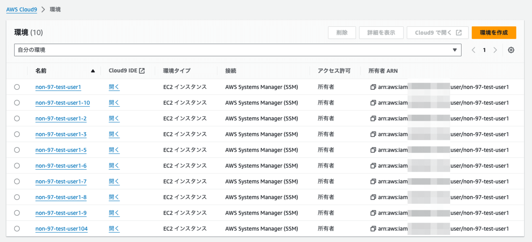The width and height of the screenshot is (532, 242).
Task: Click the 接続 column header
Action: pos(231,71)
